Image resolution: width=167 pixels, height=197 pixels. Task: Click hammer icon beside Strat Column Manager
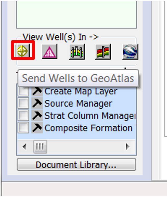coord(37,115)
